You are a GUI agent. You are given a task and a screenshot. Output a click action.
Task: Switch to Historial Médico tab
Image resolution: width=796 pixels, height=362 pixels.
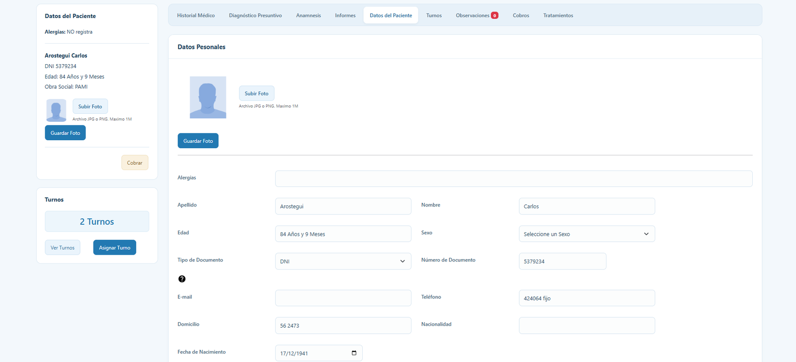196,15
